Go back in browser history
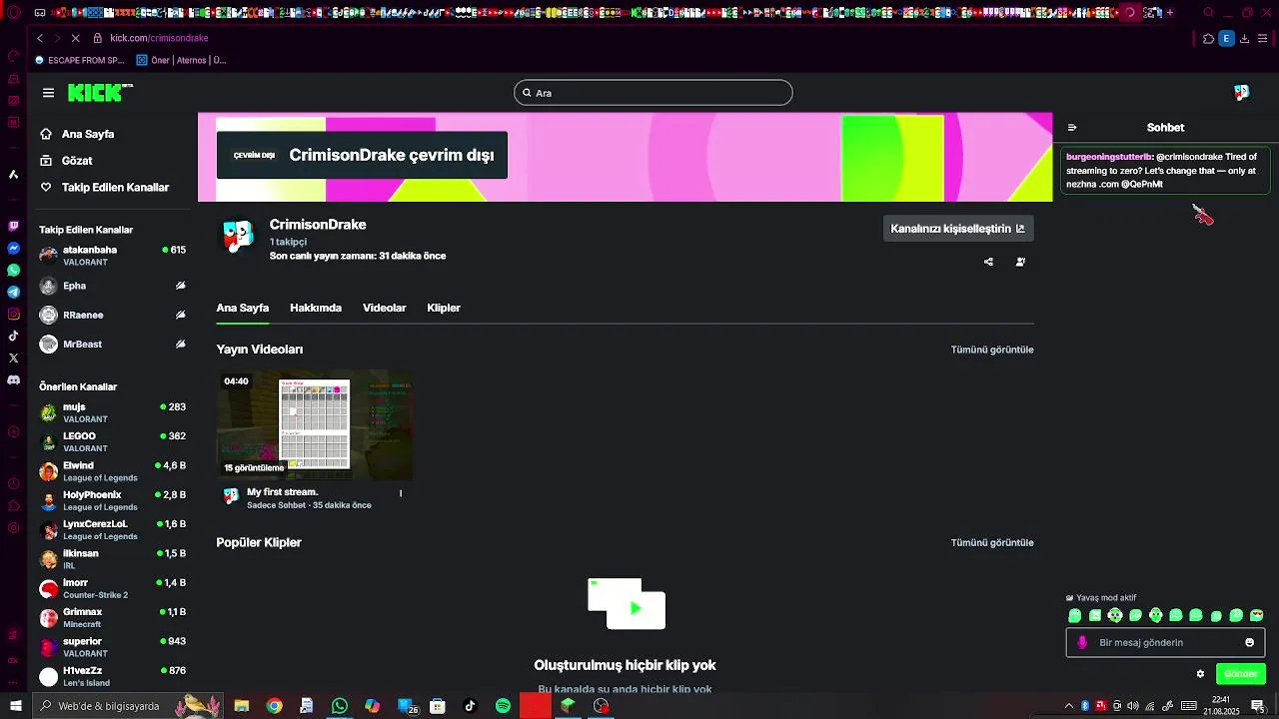The width and height of the screenshot is (1279, 719). [40, 38]
